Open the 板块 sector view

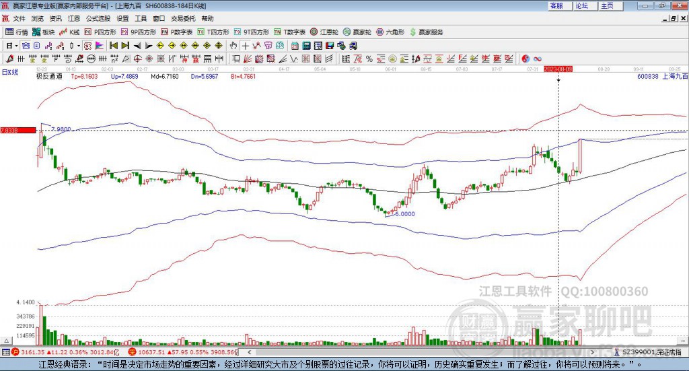pyautogui.click(x=43, y=32)
